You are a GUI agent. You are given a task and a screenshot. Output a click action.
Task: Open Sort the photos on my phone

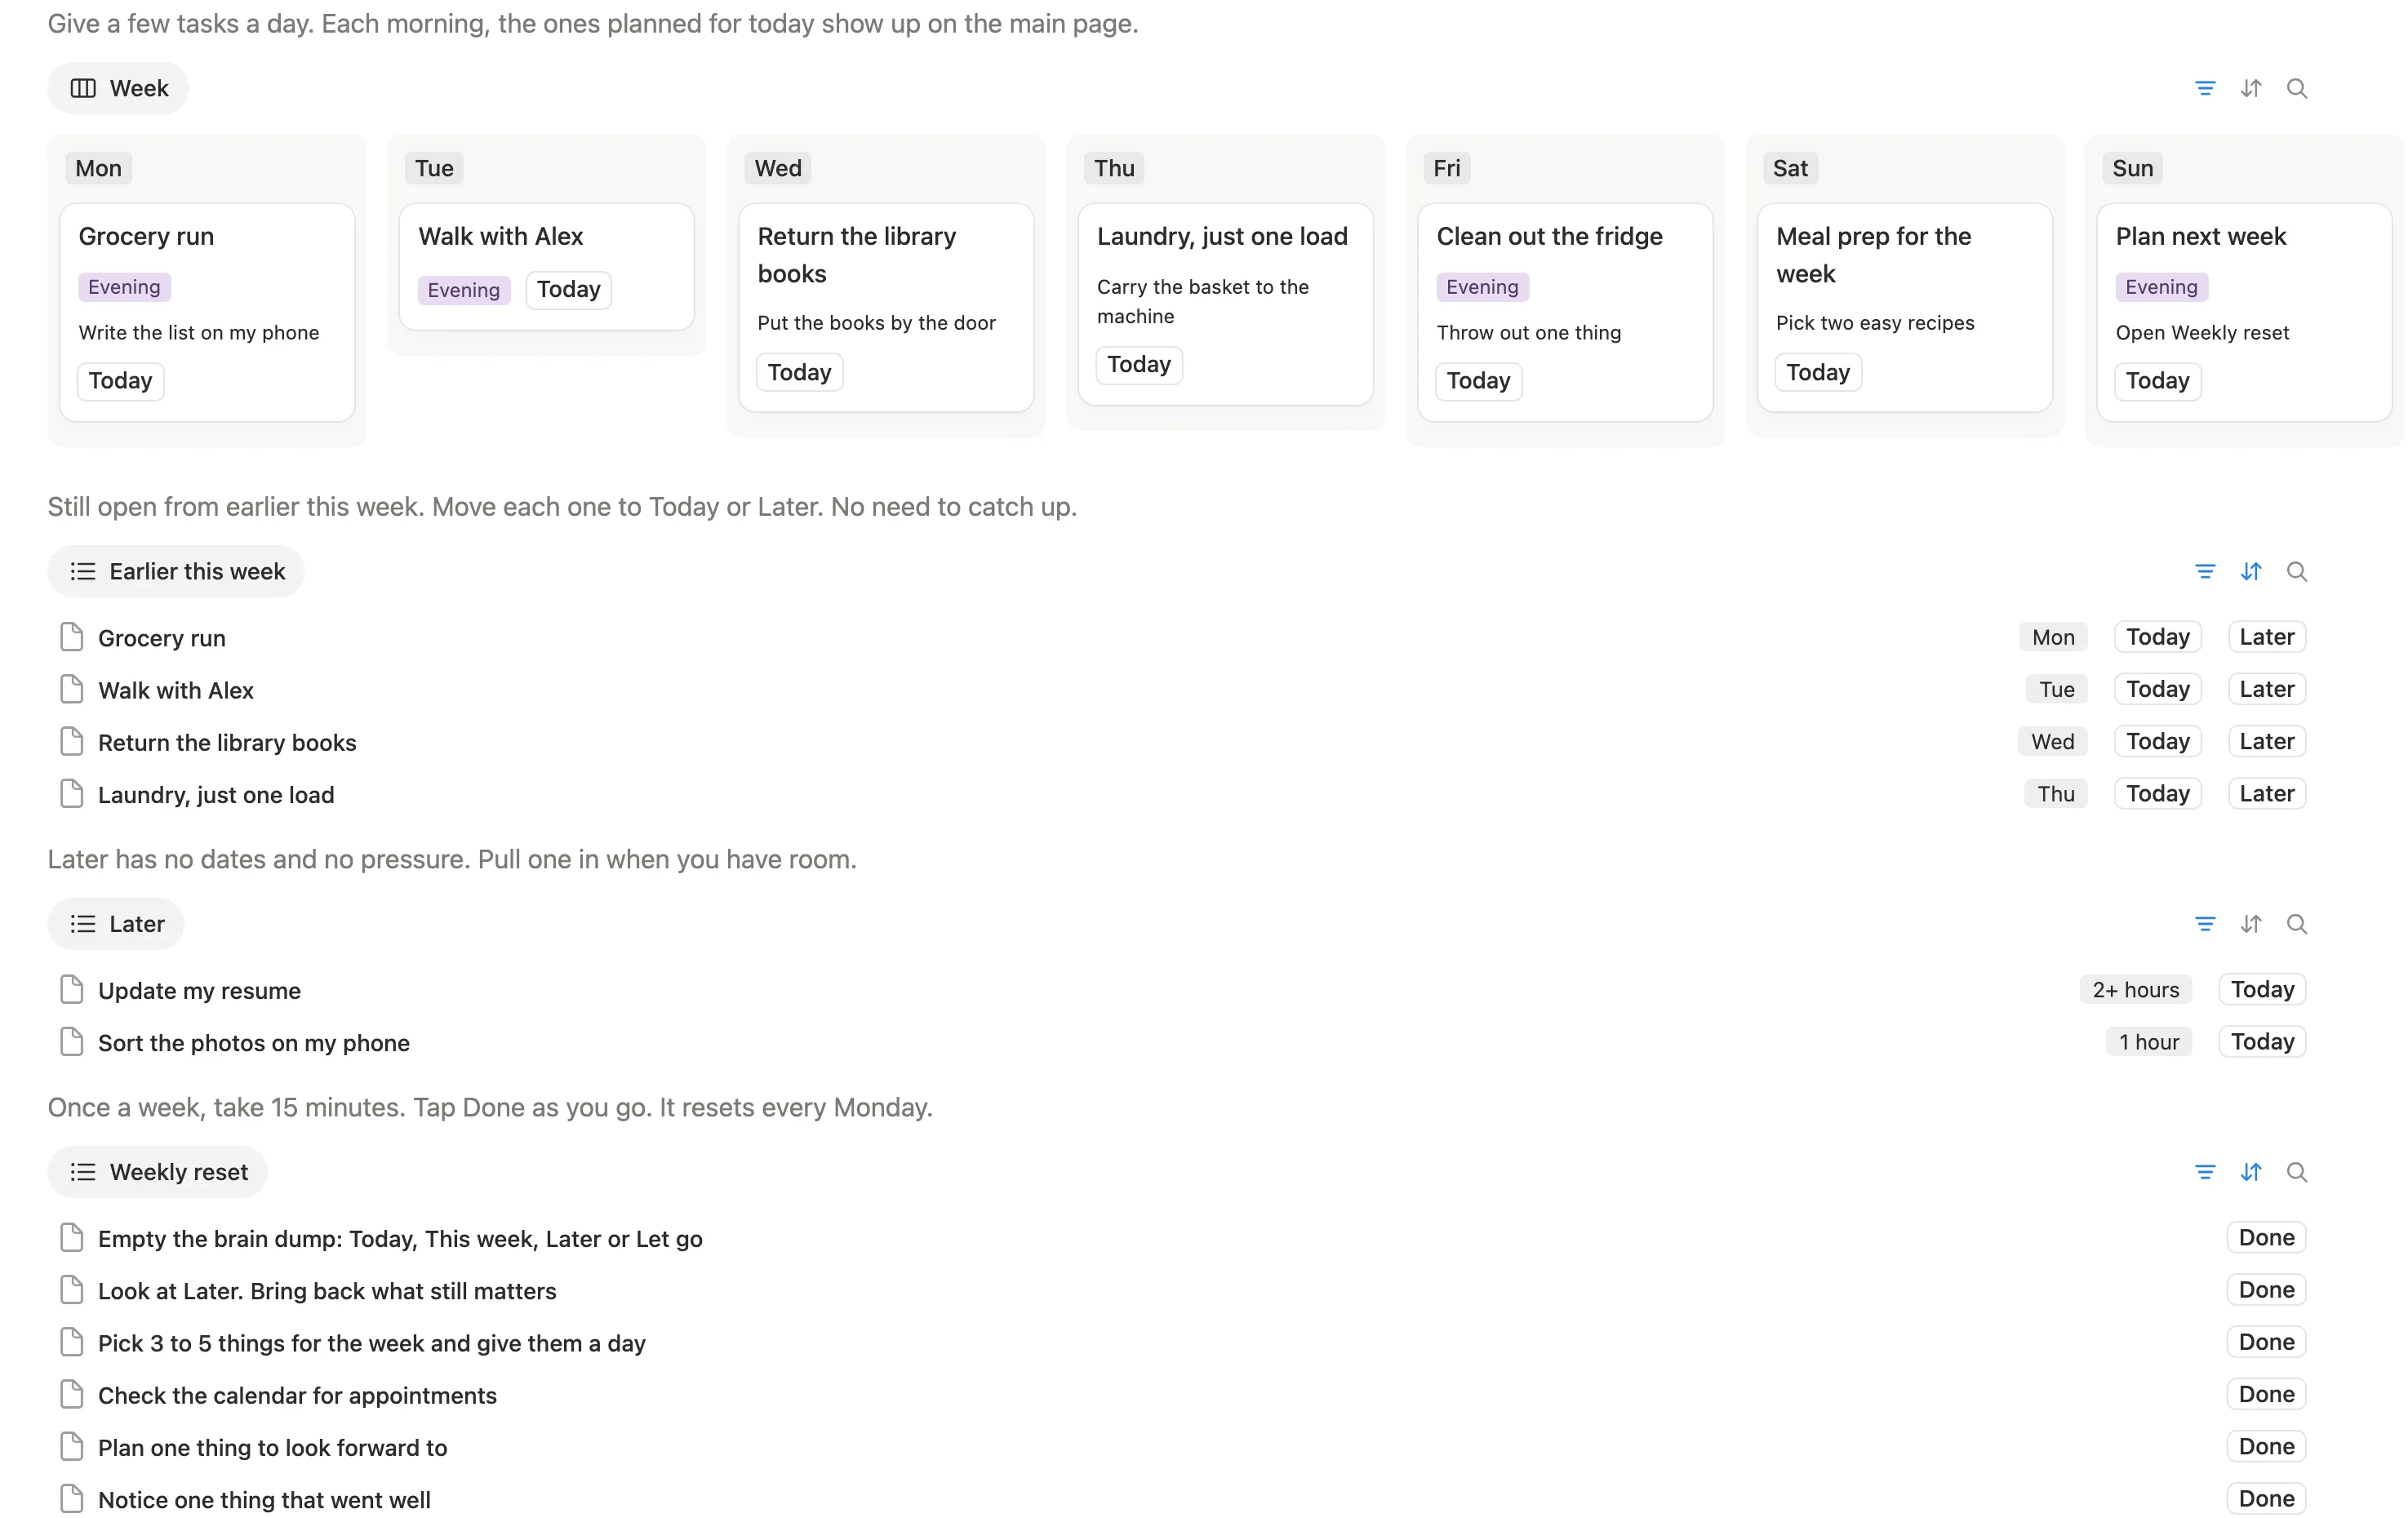tap(254, 1043)
